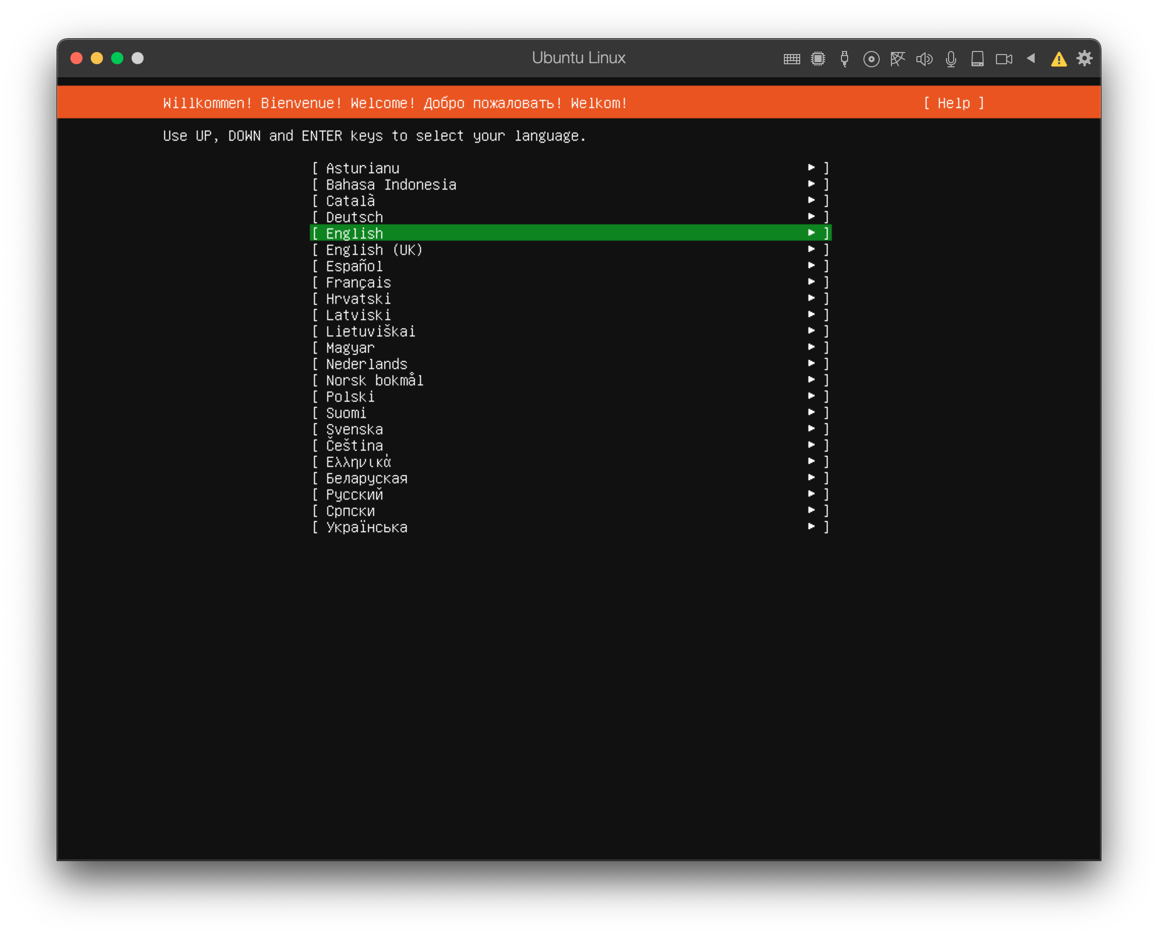Open the CPU chip status icon
This screenshot has width=1158, height=936.
[818, 59]
